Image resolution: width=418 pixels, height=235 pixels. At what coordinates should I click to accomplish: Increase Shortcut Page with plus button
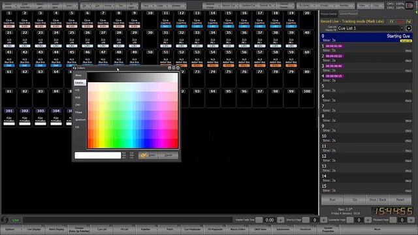(x=323, y=220)
